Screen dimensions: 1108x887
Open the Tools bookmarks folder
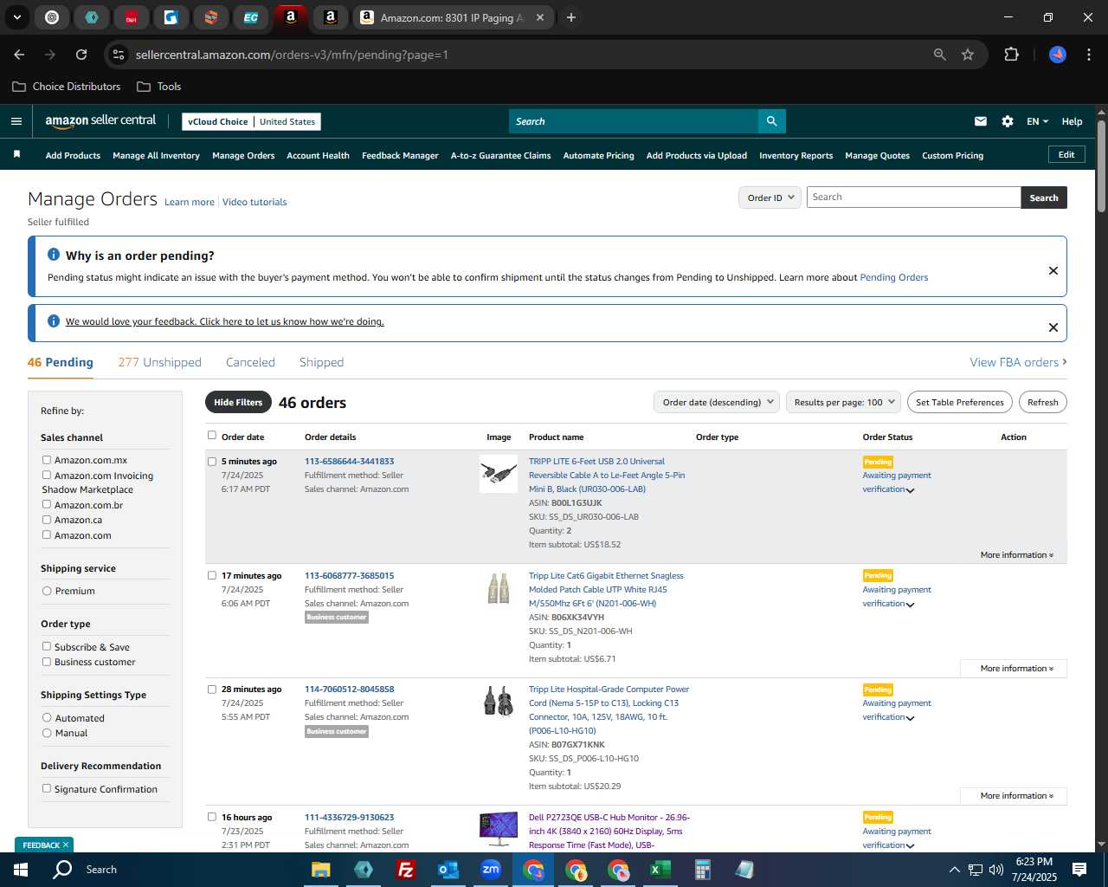point(159,87)
